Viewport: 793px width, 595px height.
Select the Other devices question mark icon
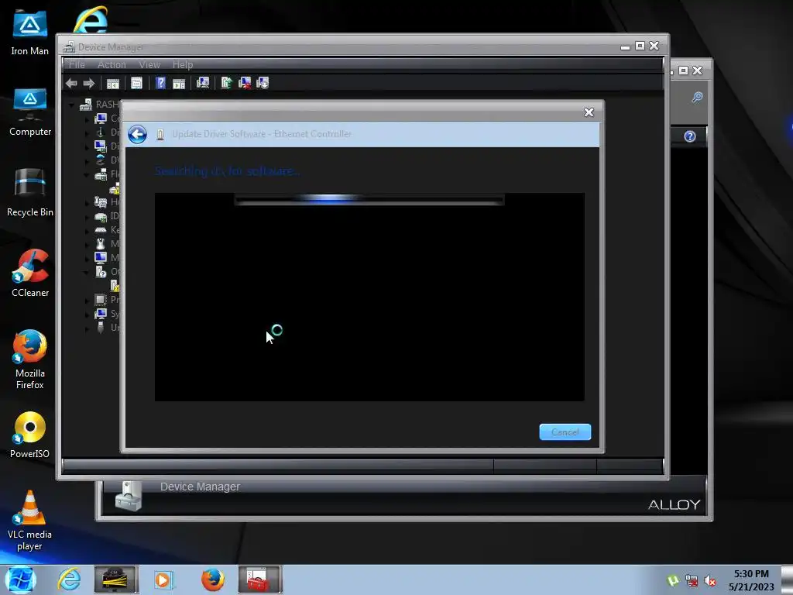[x=101, y=272]
